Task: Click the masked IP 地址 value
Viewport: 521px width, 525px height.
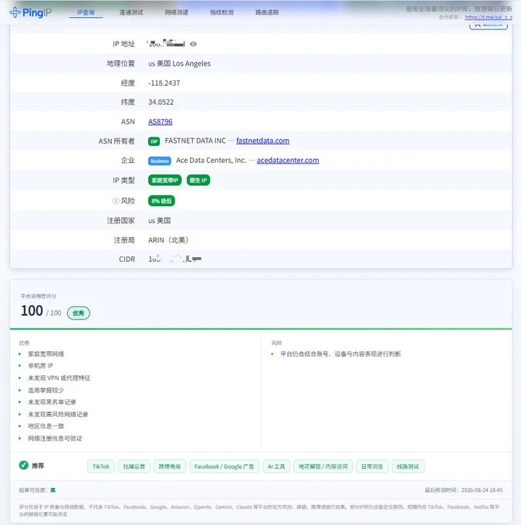Action: (x=166, y=43)
